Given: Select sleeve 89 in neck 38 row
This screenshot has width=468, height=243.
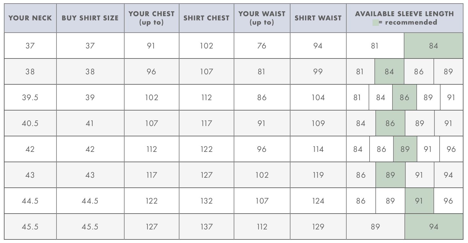Looking at the screenshot, I should pos(448,71).
